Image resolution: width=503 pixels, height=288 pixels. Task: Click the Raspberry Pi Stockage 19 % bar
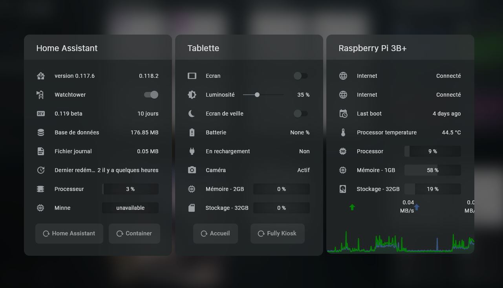[x=433, y=189]
